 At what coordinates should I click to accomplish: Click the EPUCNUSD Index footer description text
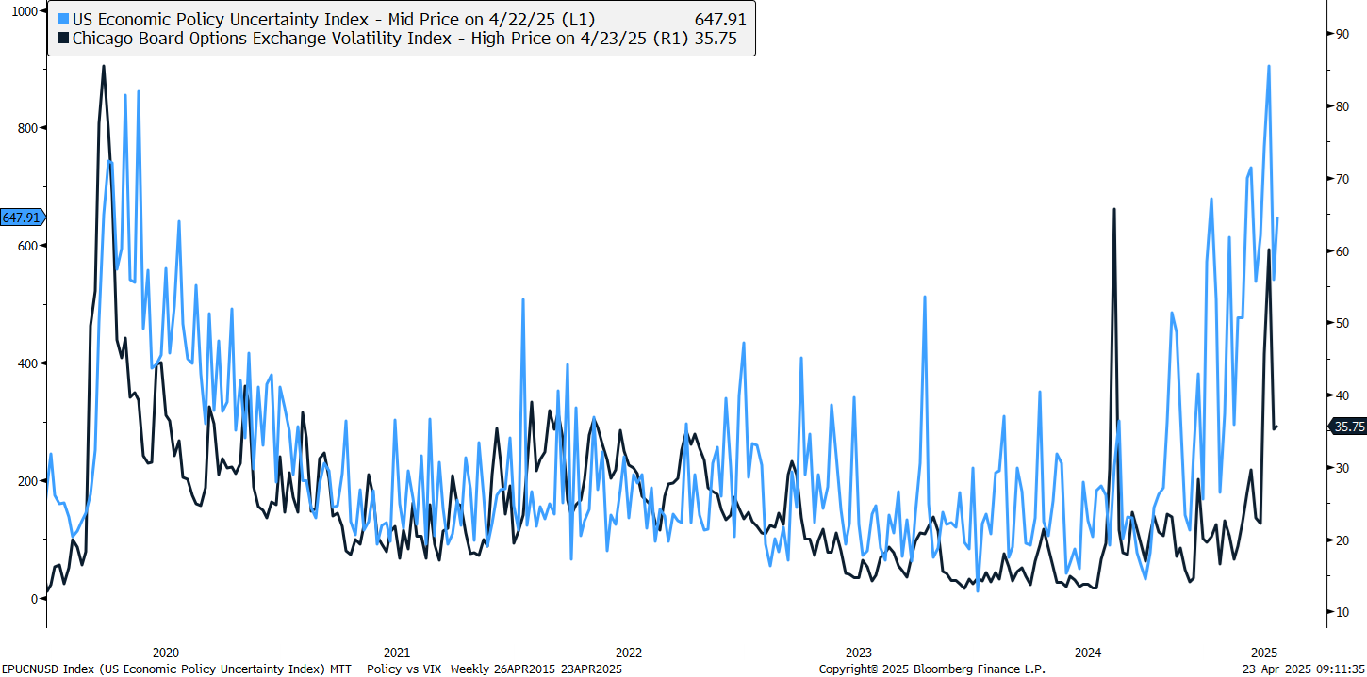tap(312, 669)
